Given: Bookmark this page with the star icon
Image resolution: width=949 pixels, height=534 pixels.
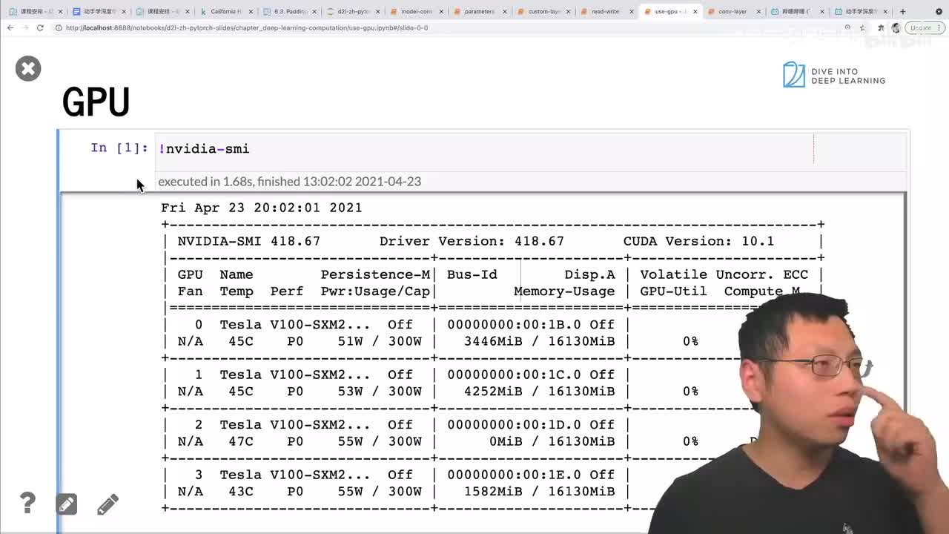Looking at the screenshot, I should 862,27.
